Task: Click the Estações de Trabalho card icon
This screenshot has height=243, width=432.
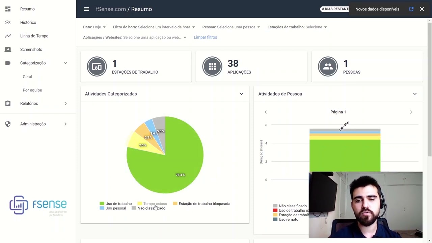Action: point(97,66)
